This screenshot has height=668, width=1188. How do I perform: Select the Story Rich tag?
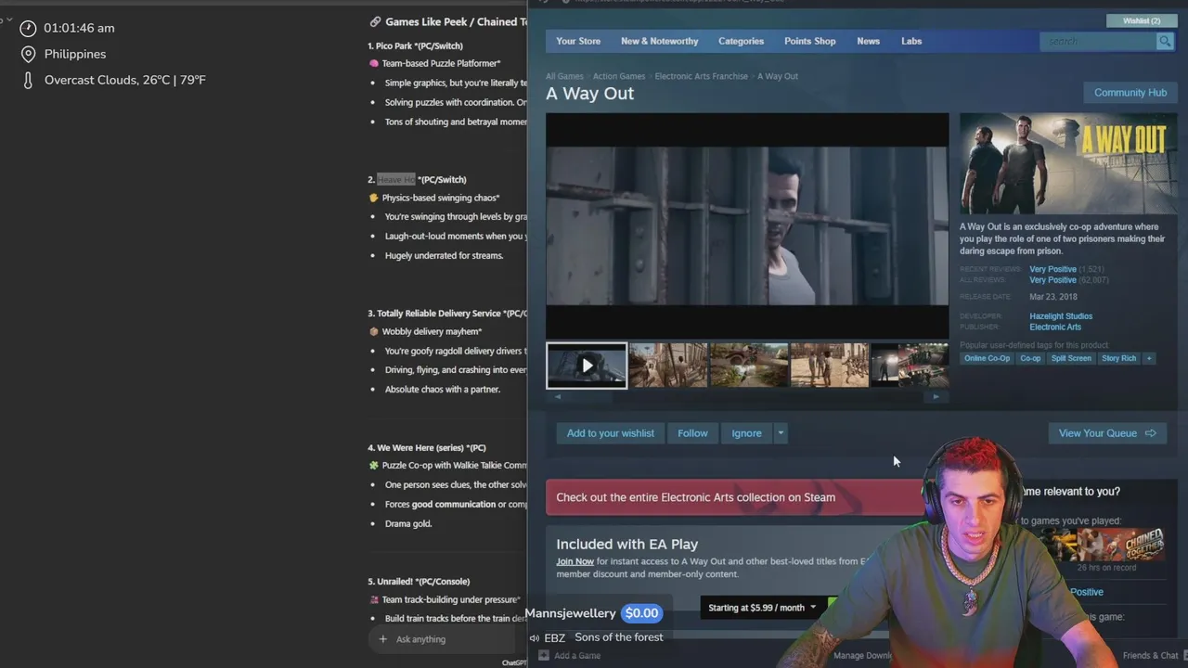coord(1118,358)
